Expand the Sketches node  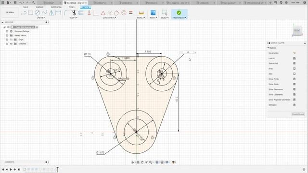click(7, 44)
